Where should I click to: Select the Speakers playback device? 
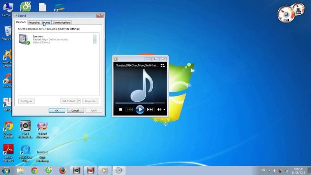[59, 39]
